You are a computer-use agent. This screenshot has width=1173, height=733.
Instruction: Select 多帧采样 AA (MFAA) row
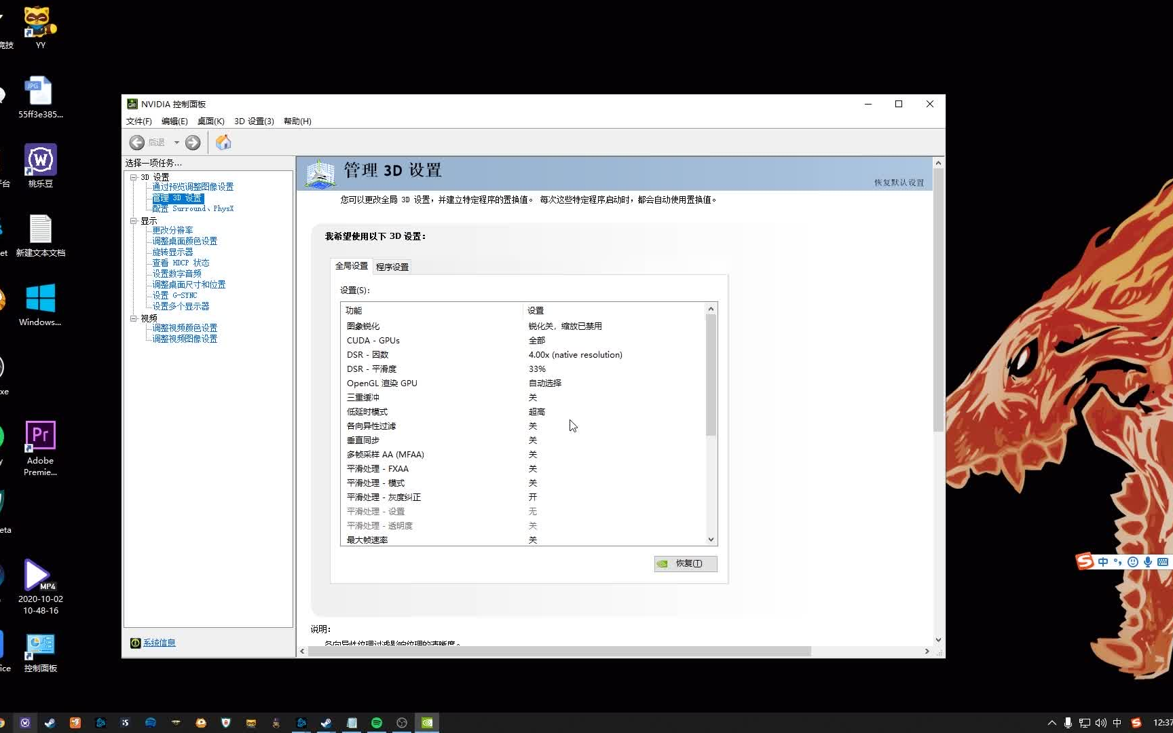523,455
